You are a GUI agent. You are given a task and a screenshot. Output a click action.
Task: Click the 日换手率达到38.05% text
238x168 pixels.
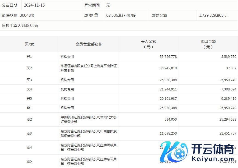click(20, 25)
